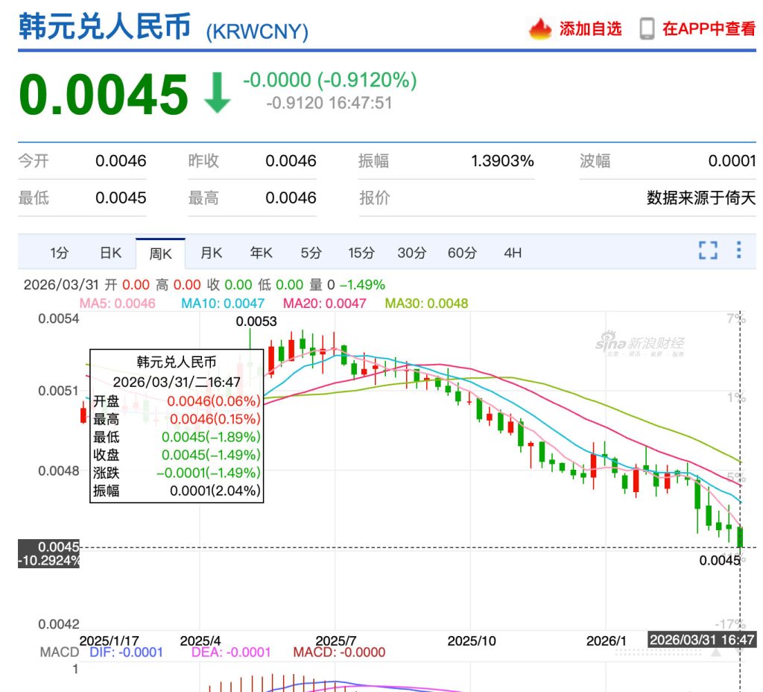Click the phone icon beside 在APP中查看

click(647, 29)
